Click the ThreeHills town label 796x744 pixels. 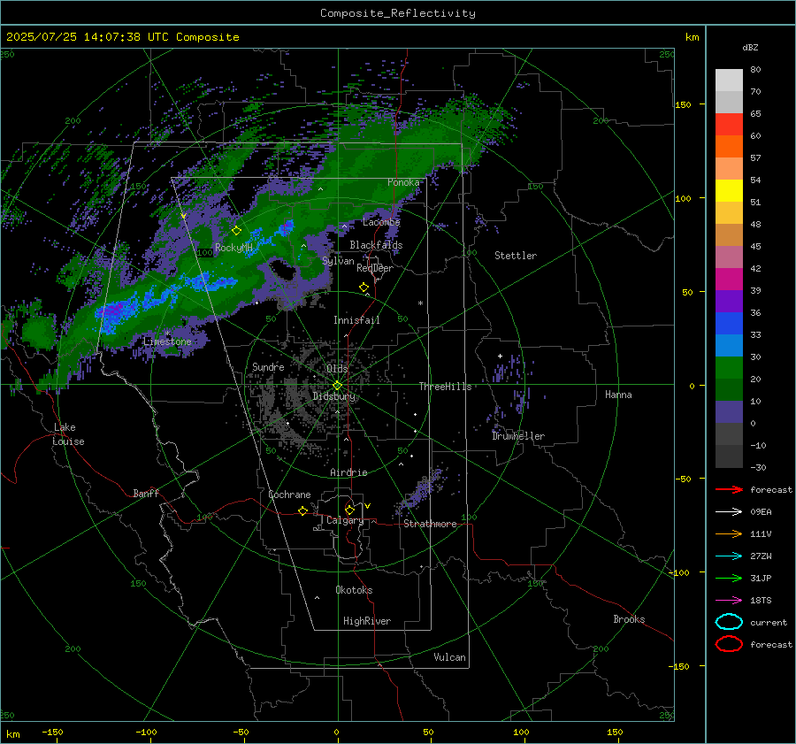coord(445,387)
